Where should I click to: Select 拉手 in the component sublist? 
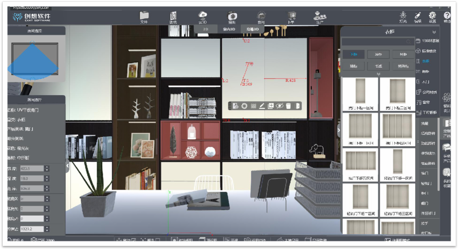point(425,224)
